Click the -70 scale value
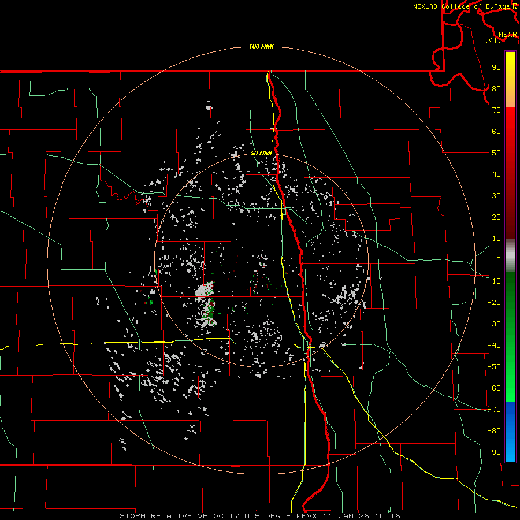The width and height of the screenshot is (520, 520). [x=494, y=410]
